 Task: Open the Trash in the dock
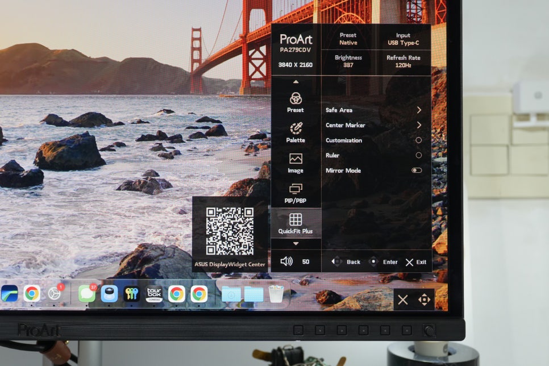click(276, 294)
